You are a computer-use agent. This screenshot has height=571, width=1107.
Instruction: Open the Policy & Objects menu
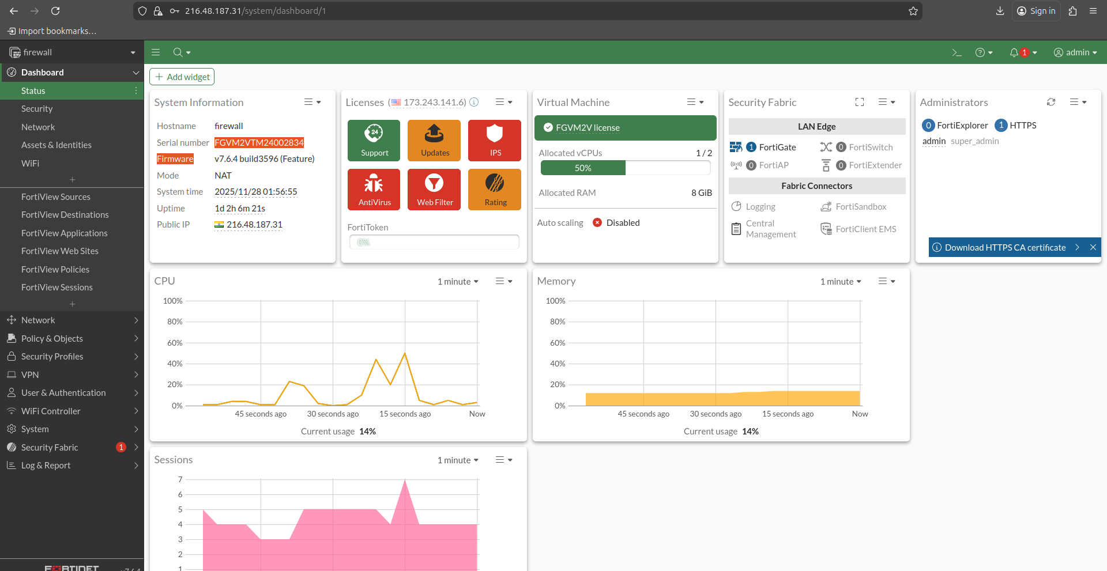52,338
